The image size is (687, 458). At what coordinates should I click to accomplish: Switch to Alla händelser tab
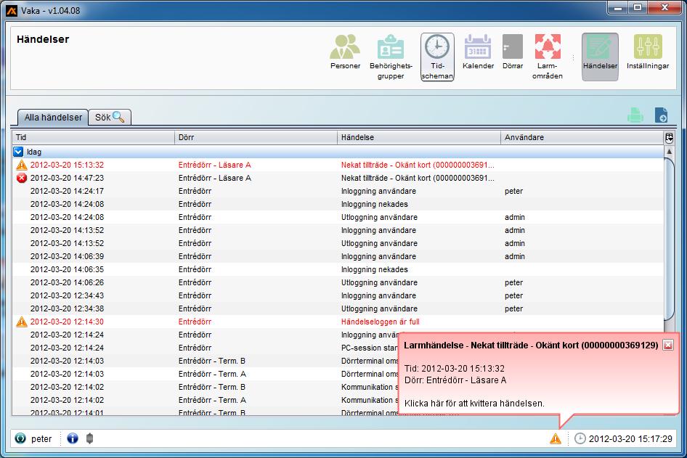pyautogui.click(x=53, y=118)
